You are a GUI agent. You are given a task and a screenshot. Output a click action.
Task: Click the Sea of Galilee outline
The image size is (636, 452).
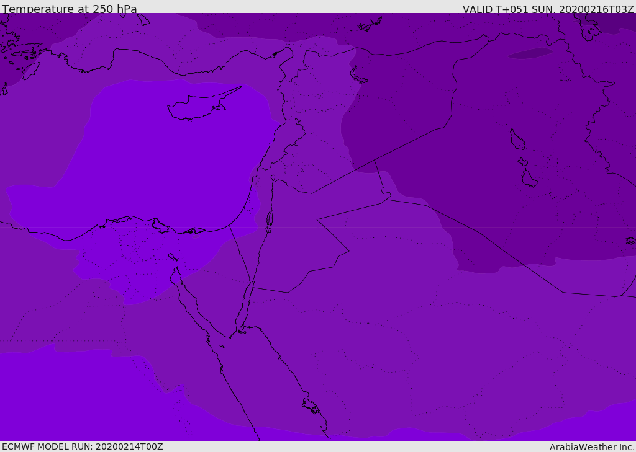pos(273,178)
